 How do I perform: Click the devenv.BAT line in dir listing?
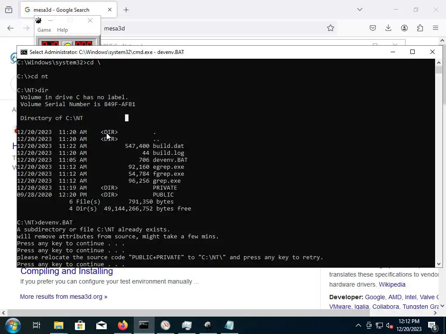102,160
